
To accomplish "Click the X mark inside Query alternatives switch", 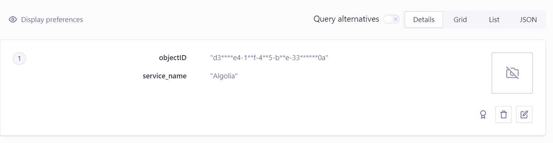I will tap(396, 19).
